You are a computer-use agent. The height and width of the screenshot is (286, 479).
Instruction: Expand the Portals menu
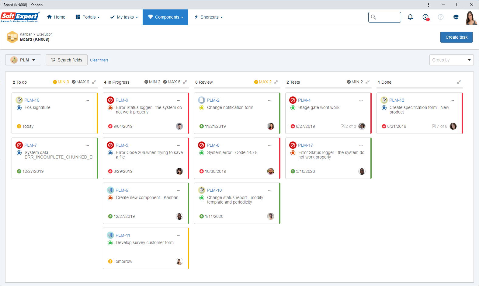point(88,17)
